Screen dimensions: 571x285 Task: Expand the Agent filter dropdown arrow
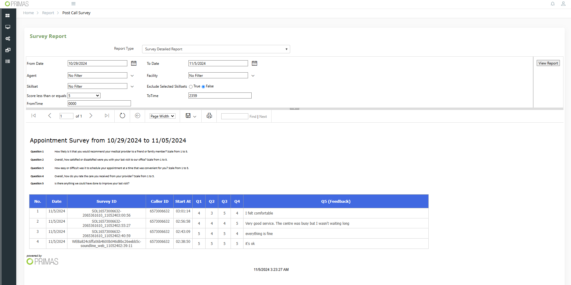pyautogui.click(x=132, y=76)
